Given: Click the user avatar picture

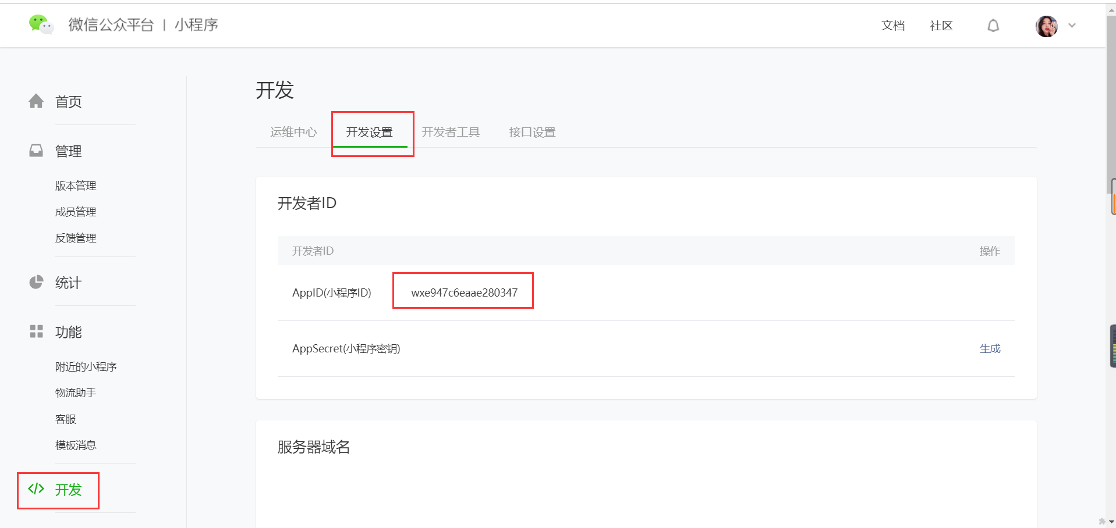Looking at the screenshot, I should [x=1047, y=26].
